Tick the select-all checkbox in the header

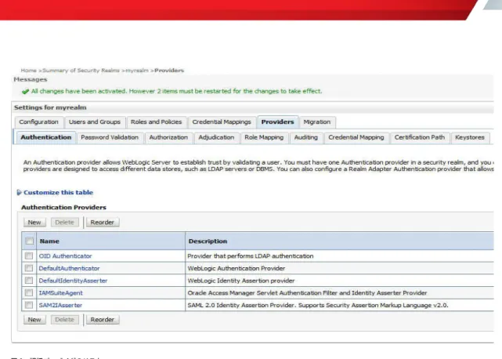tap(29, 241)
